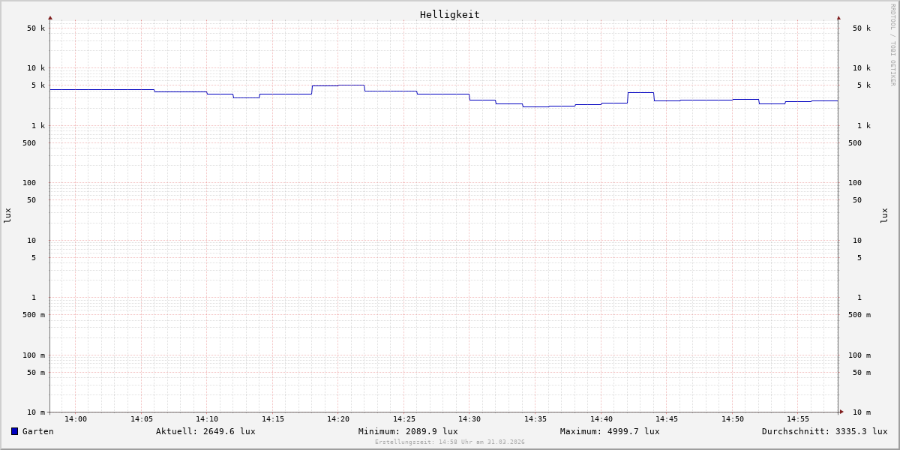Viewport: 900px width, 450px height.
Task: Select the Maximum 4999.7 lux value
Action: click(610, 431)
